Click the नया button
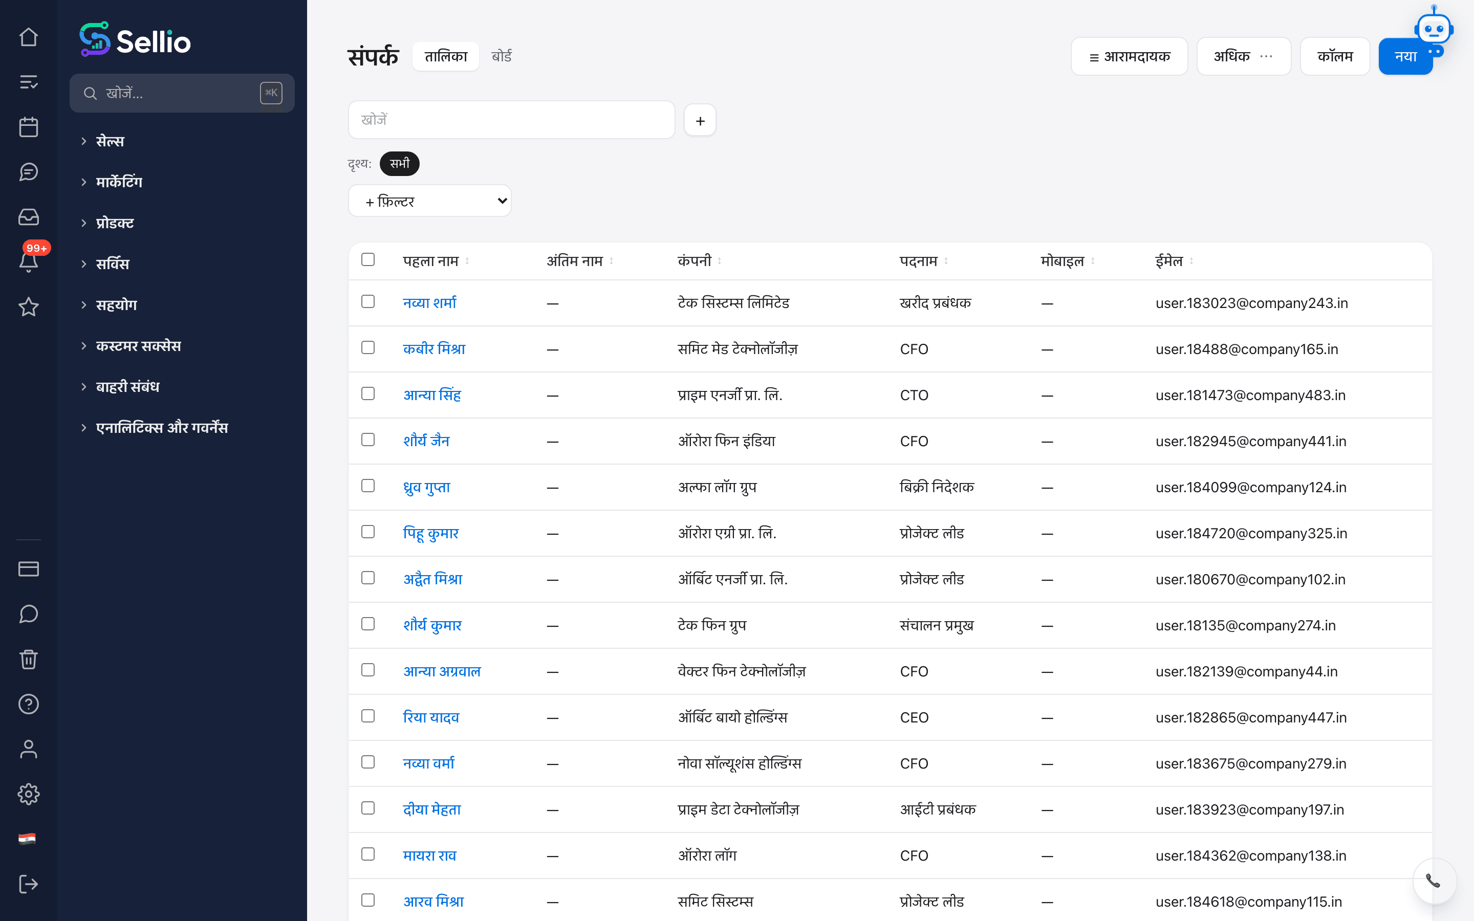The image size is (1474, 921). 1405,57
